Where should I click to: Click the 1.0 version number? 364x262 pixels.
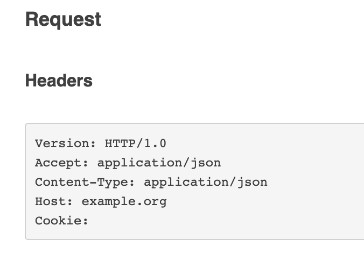coord(155,143)
